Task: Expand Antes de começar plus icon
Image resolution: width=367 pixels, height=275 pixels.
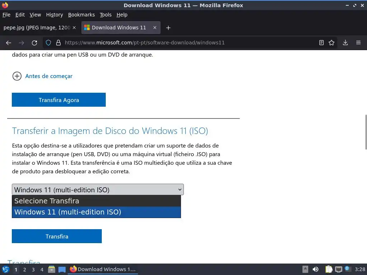Action: 17,76
